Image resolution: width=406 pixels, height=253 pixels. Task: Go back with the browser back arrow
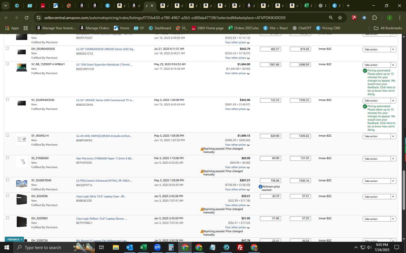click(x=6, y=18)
